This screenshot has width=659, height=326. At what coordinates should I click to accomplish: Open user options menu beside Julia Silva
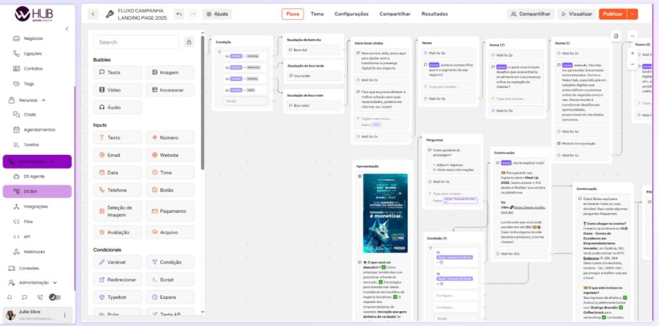pyautogui.click(x=64, y=315)
